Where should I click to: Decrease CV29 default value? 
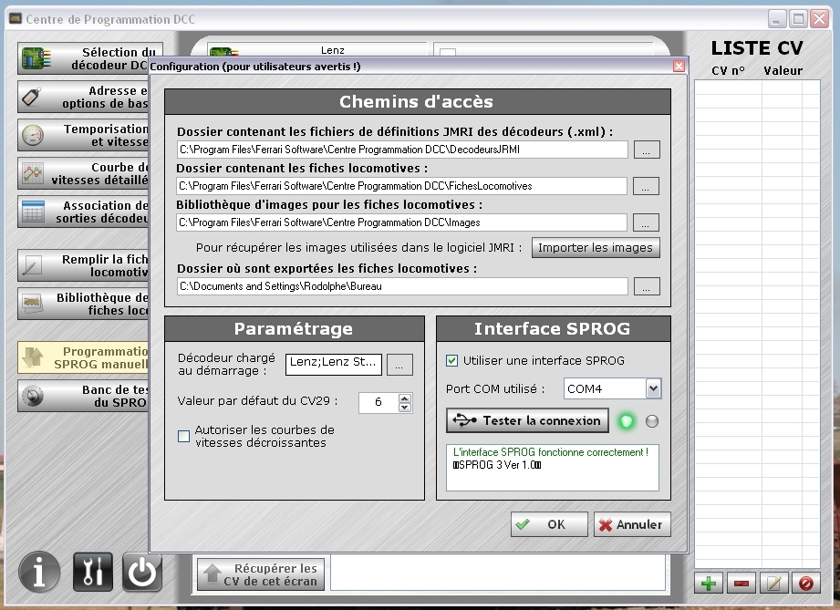click(x=405, y=407)
